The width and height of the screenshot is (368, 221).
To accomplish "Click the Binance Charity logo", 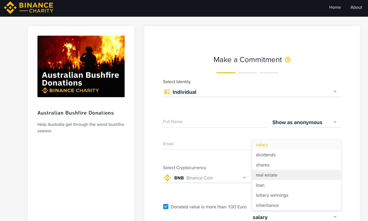I will pos(28,8).
